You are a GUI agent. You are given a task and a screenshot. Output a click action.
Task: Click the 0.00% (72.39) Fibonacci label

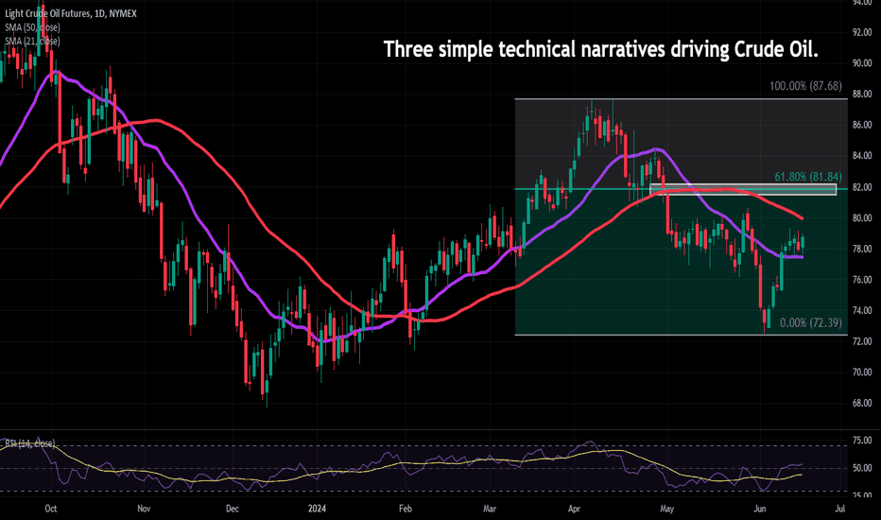click(x=811, y=322)
